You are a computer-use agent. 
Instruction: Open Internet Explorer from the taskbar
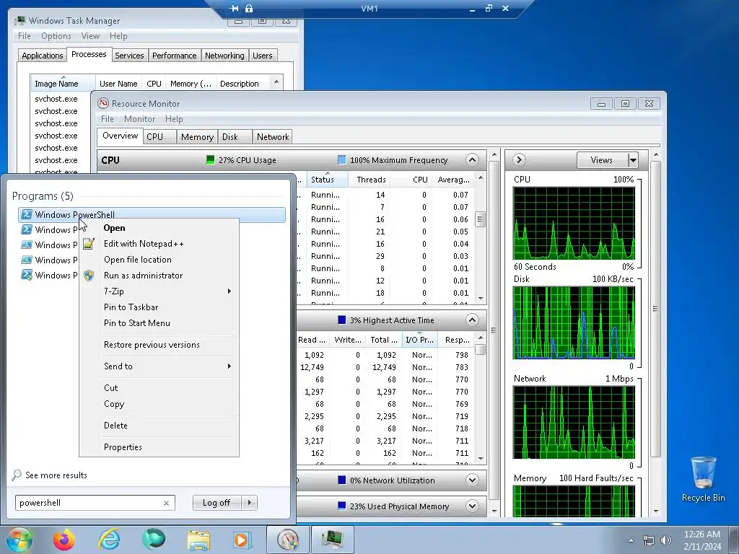pyautogui.click(x=109, y=540)
